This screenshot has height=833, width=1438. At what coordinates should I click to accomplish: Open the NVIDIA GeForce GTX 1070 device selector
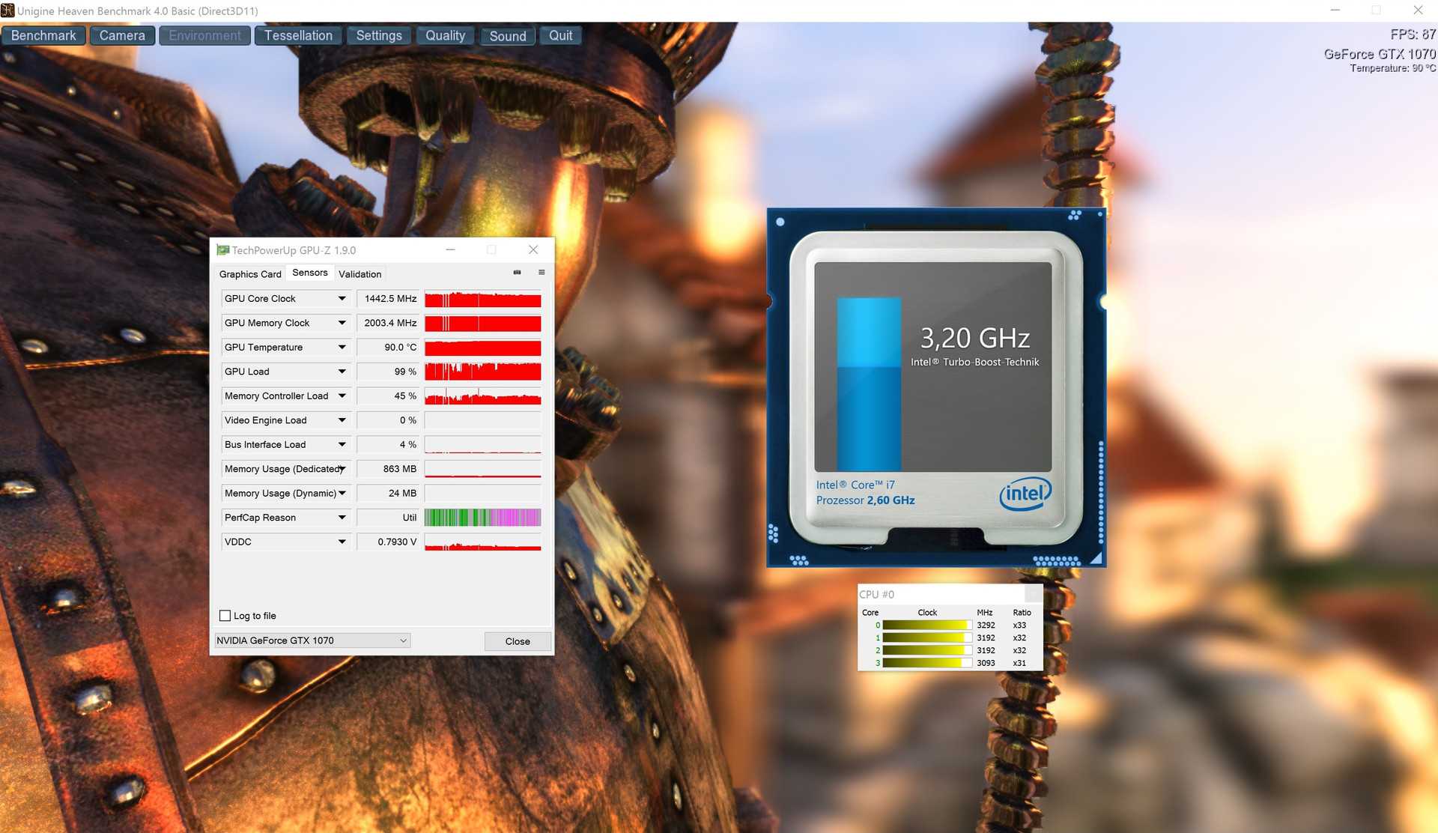point(312,640)
